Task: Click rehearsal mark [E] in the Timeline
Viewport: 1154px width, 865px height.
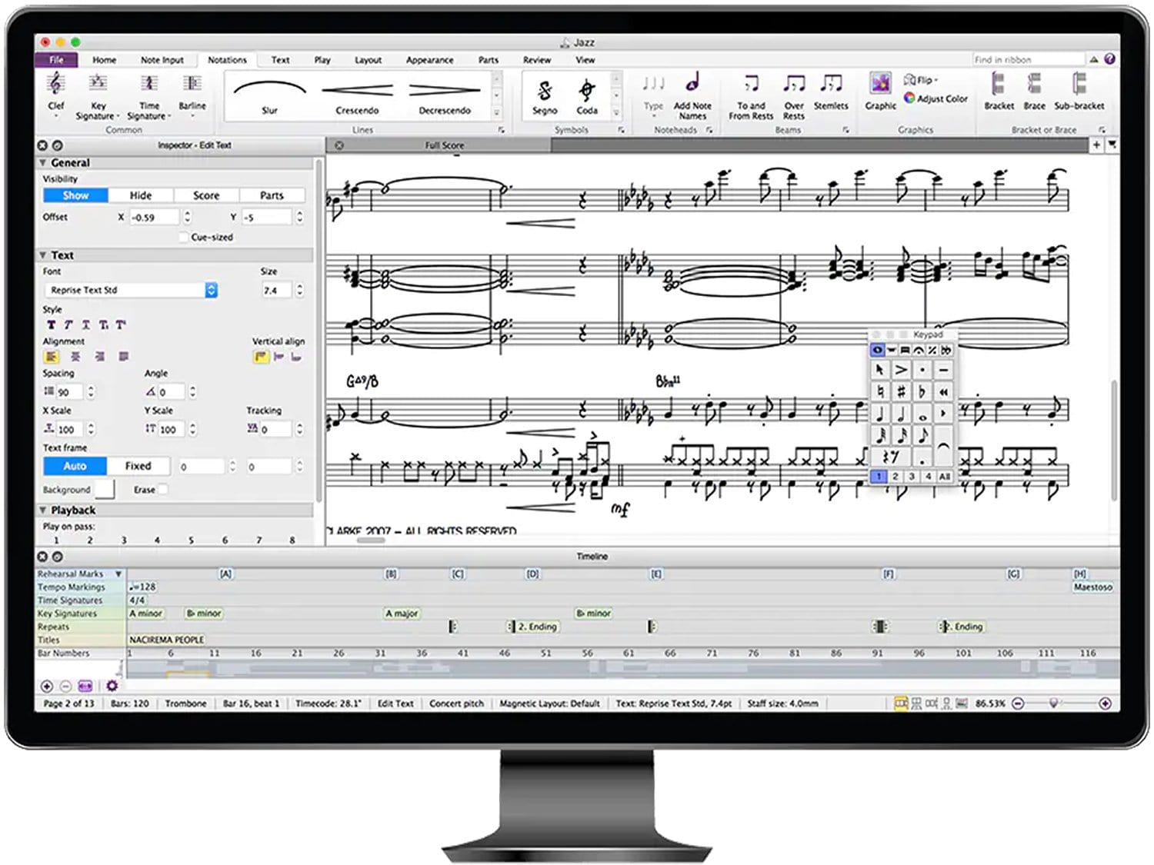Action: pos(656,574)
